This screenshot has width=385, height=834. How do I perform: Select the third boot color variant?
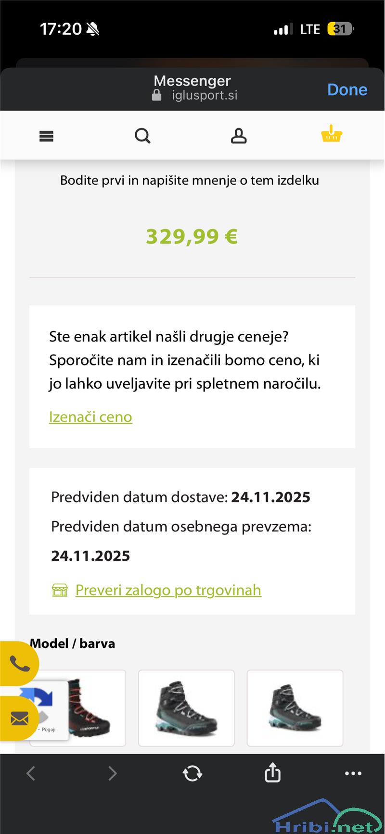click(295, 708)
